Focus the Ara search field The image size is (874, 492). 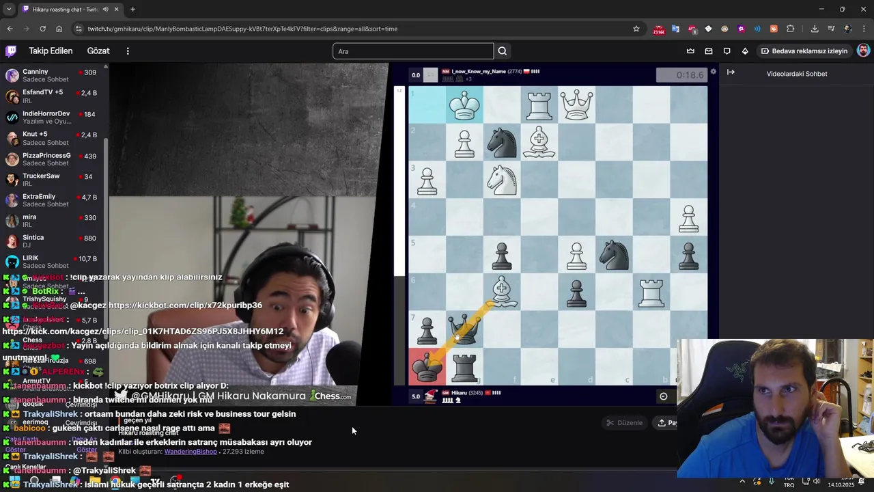pyautogui.click(x=413, y=51)
